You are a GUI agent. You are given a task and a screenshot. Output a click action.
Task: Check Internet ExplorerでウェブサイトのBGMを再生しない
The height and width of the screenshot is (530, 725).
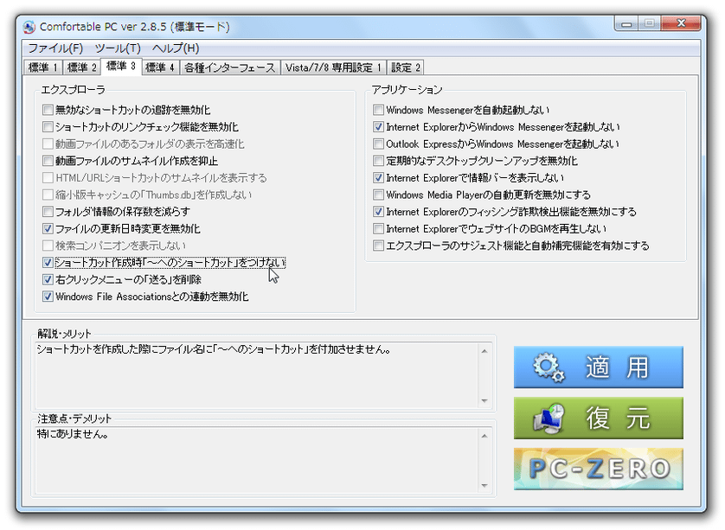point(378,228)
